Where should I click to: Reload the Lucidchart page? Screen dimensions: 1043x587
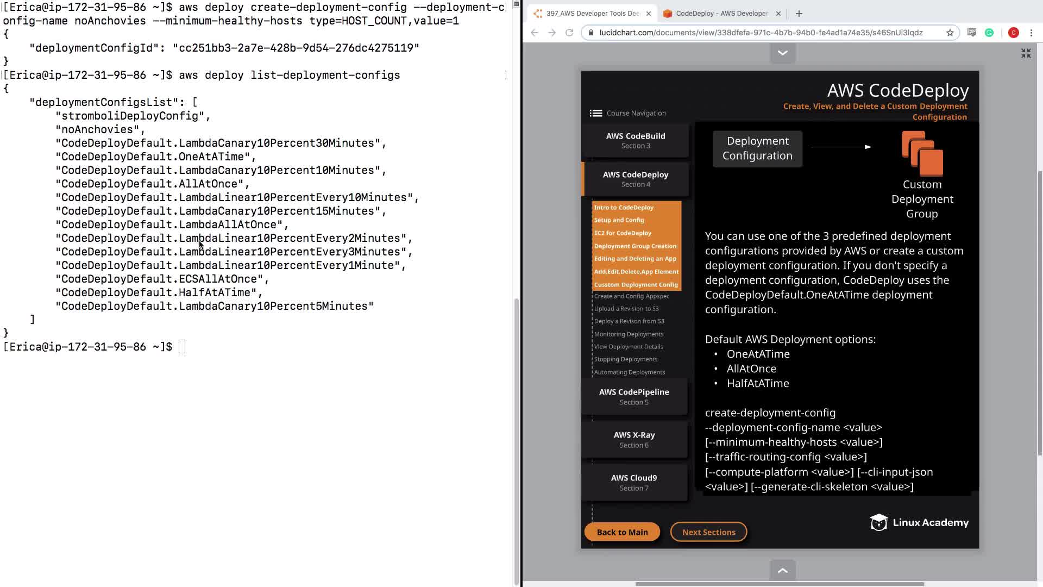(x=569, y=33)
